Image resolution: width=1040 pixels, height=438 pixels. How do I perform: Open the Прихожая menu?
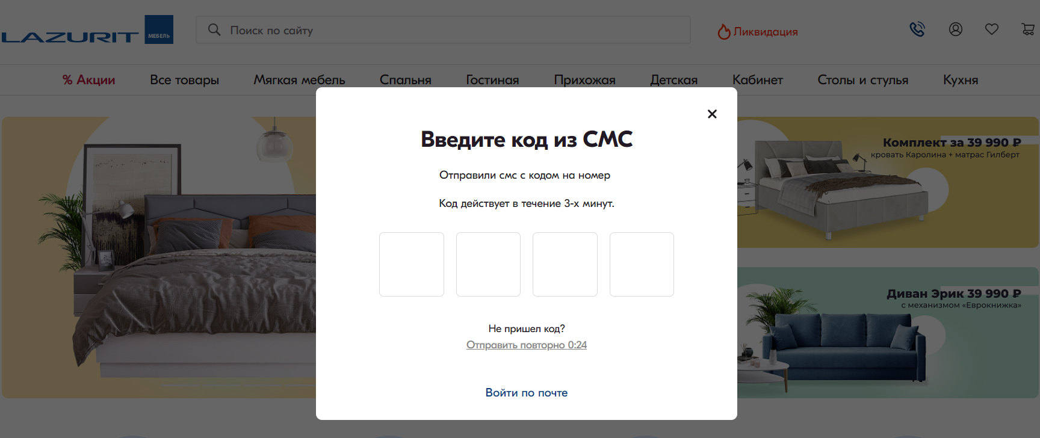584,80
